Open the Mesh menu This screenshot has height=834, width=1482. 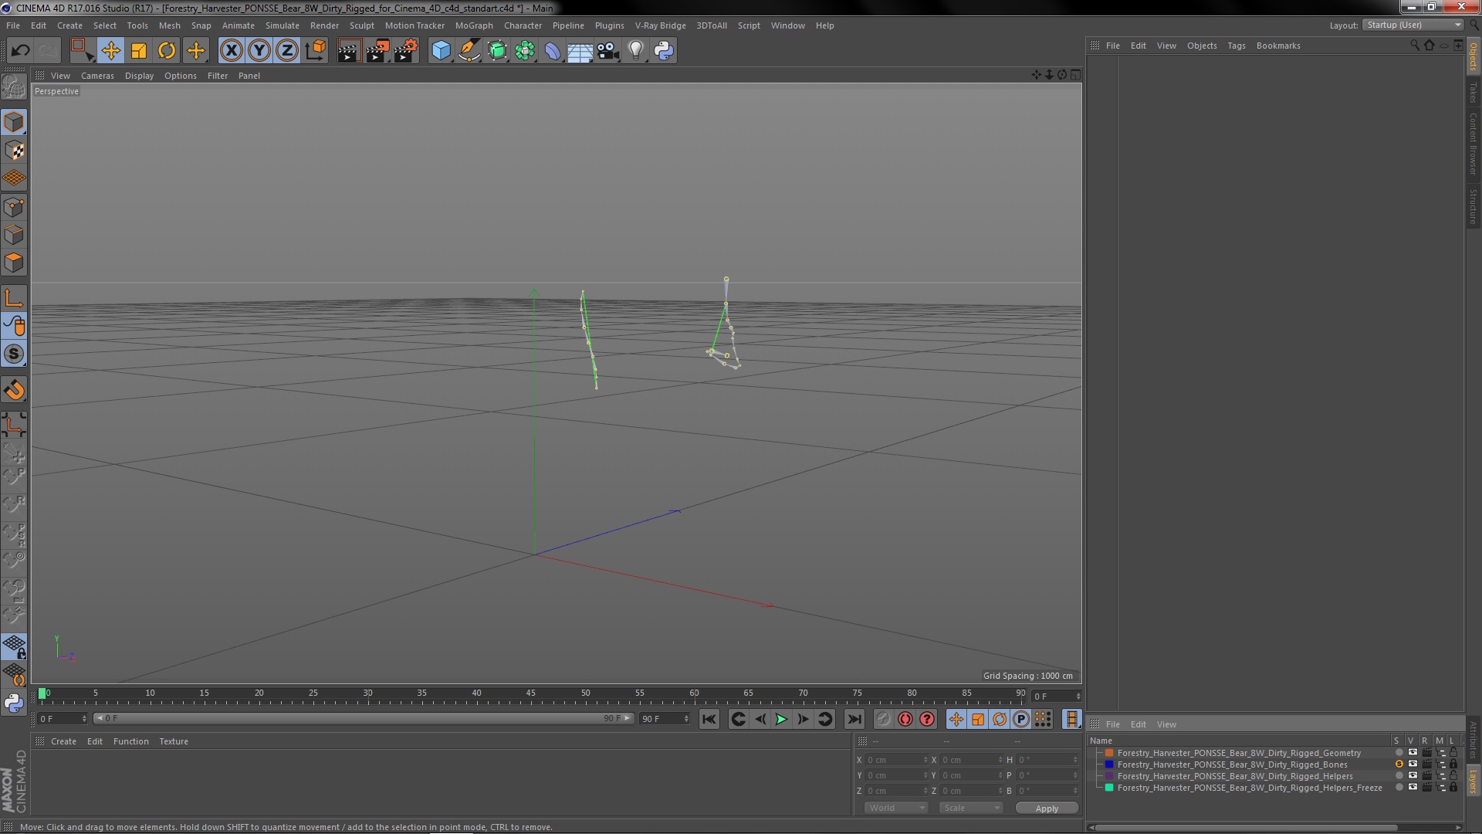(169, 25)
